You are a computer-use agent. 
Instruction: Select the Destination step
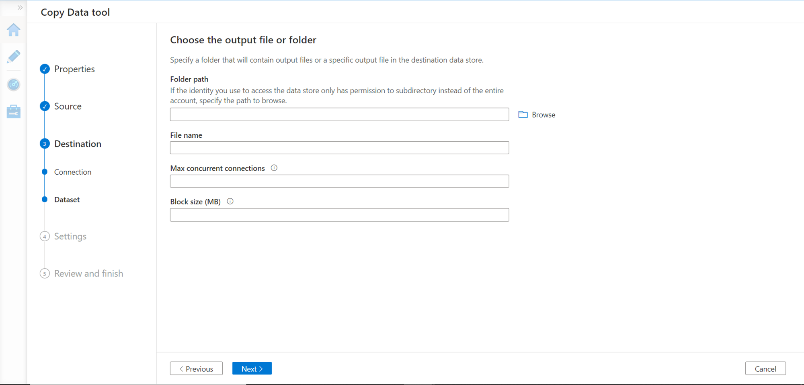pos(78,144)
